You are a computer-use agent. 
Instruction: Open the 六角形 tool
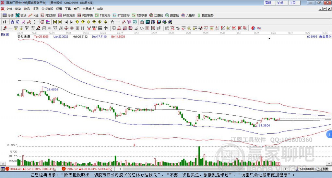[x=188, y=16]
